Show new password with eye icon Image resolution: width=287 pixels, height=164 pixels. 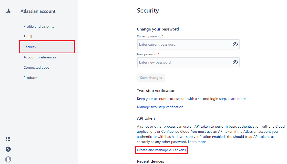(x=235, y=63)
